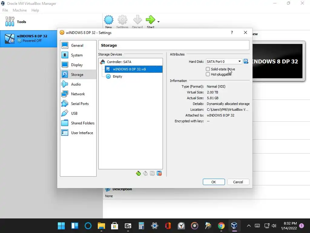Viewport: 310px width, 233px height.
Task: Open Display settings category
Action: (78, 65)
